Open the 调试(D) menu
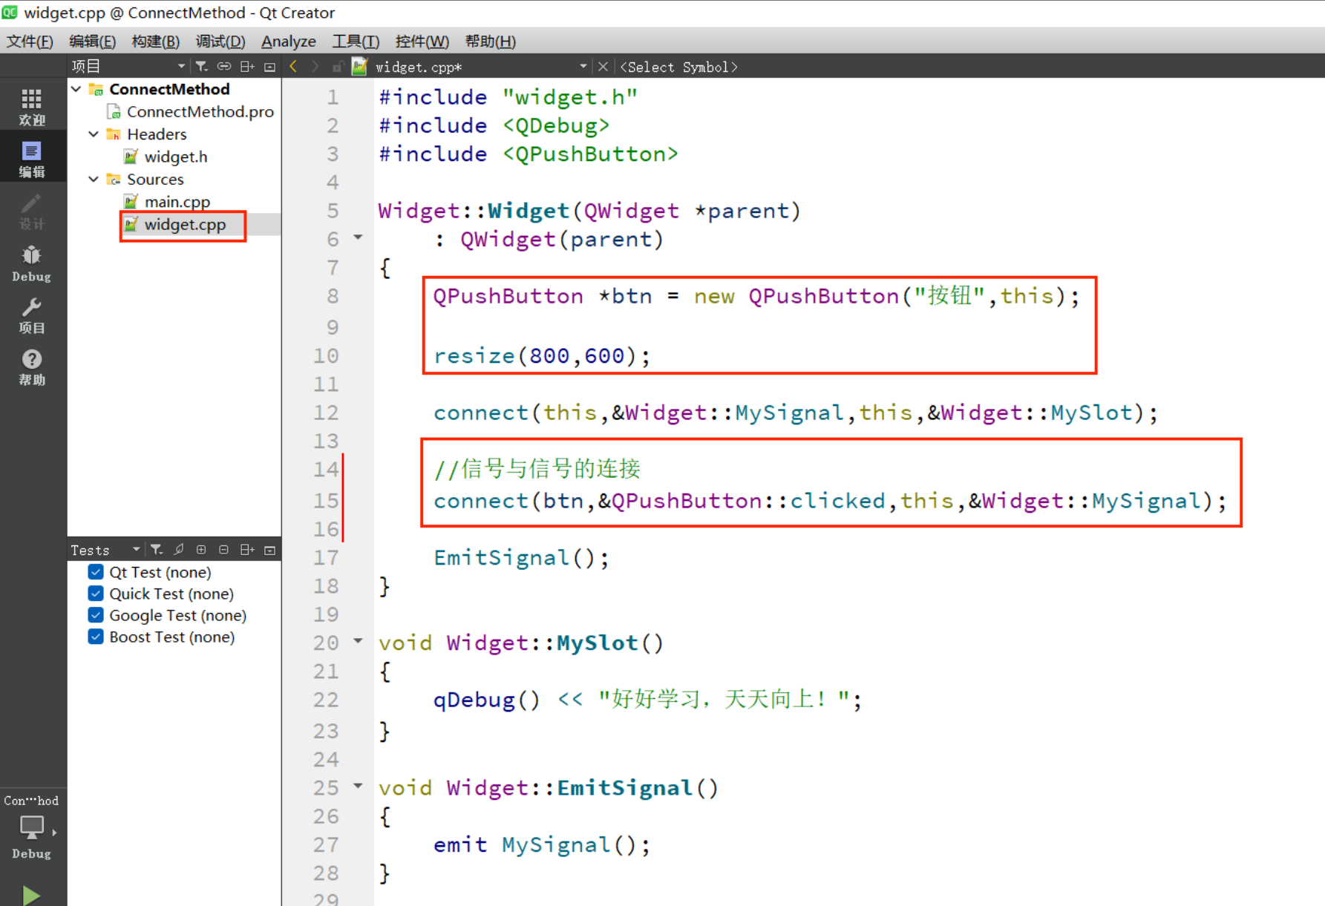 pos(220,42)
